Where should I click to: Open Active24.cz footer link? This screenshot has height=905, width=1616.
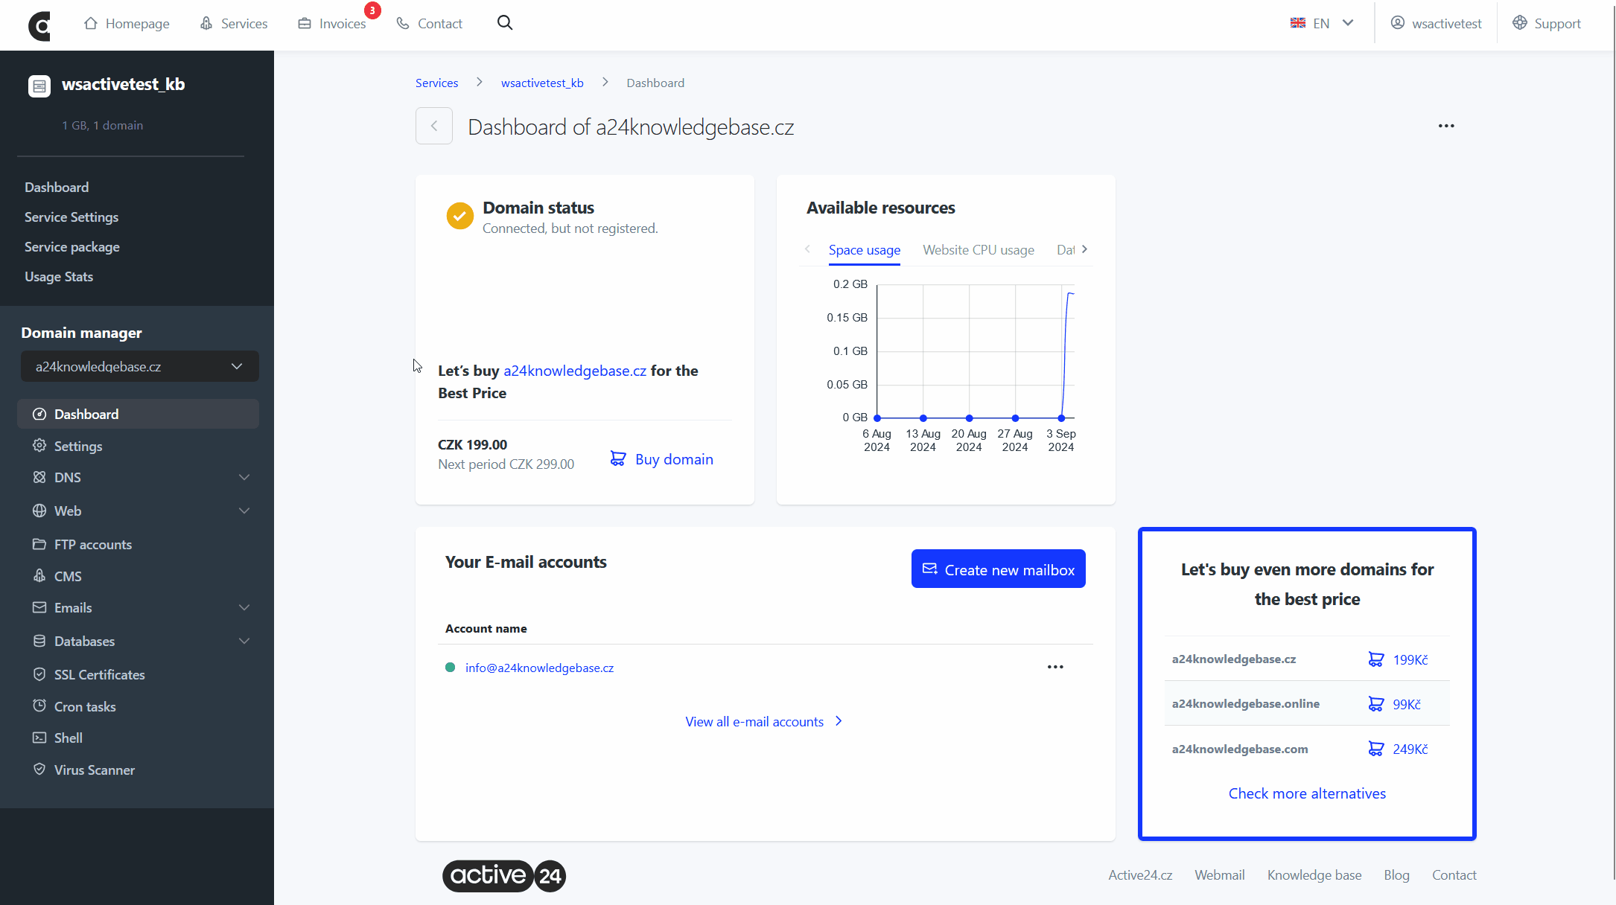pyautogui.click(x=1140, y=875)
